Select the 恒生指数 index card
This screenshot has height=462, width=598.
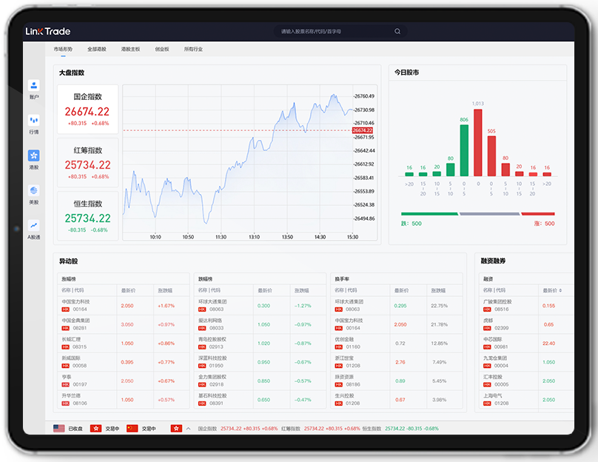87,216
